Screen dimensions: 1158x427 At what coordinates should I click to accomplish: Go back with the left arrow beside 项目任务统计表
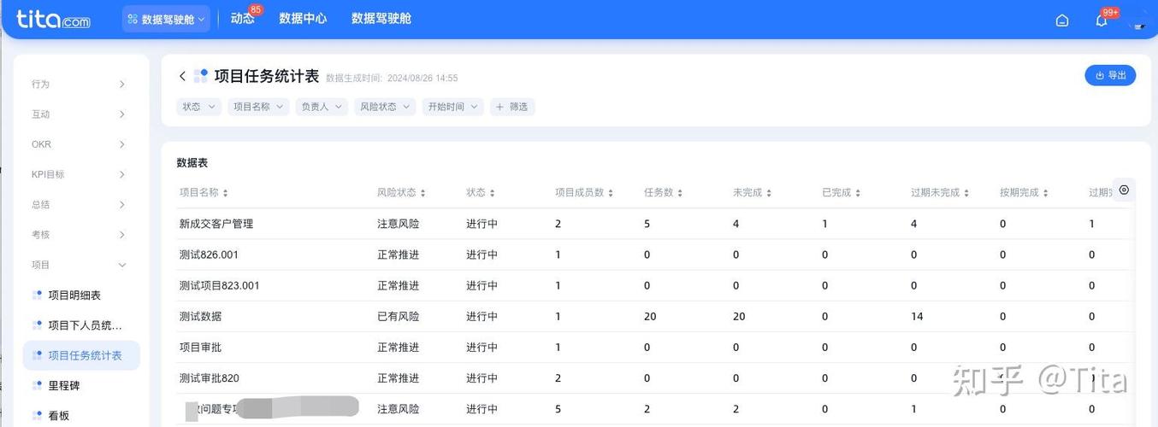point(182,76)
